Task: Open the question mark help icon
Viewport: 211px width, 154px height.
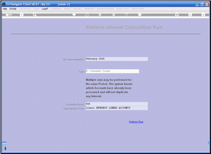Action: coord(21,14)
